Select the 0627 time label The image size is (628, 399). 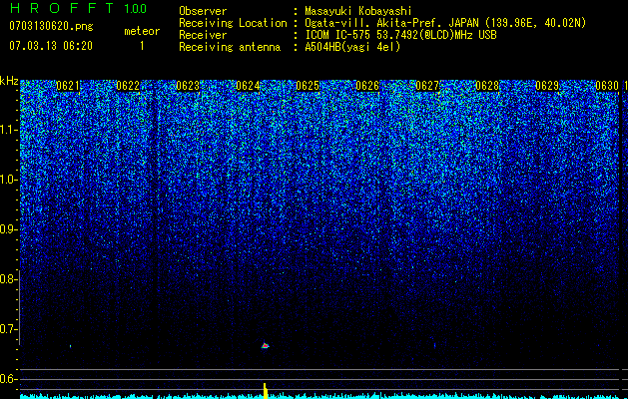[x=427, y=86]
